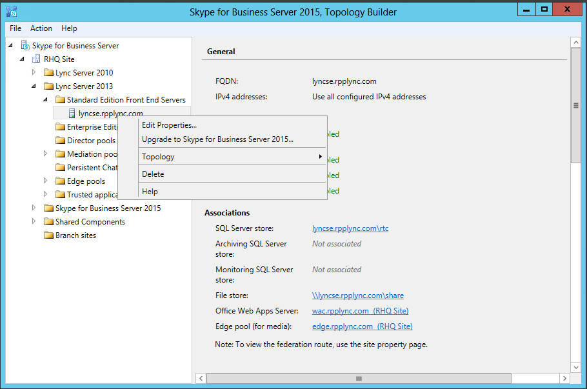The height and width of the screenshot is (389, 587).
Task: Choose Help from context menu
Action: click(223, 192)
